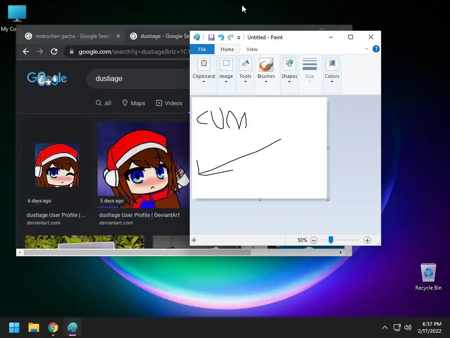This screenshot has width=450, height=338.
Task: Select the All search filter
Action: coord(103,103)
